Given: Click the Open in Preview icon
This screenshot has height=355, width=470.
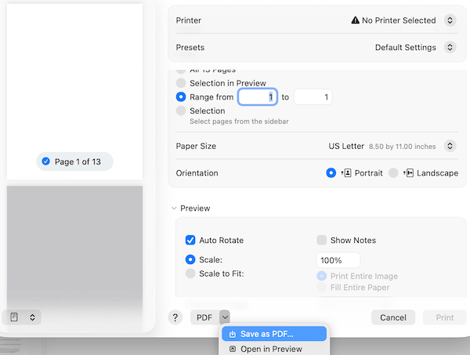Looking at the screenshot, I should point(233,349).
